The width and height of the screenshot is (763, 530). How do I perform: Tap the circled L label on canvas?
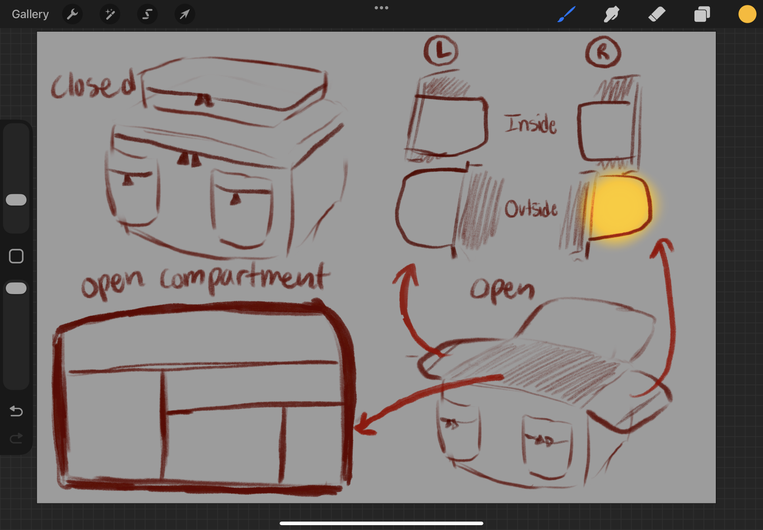441,51
